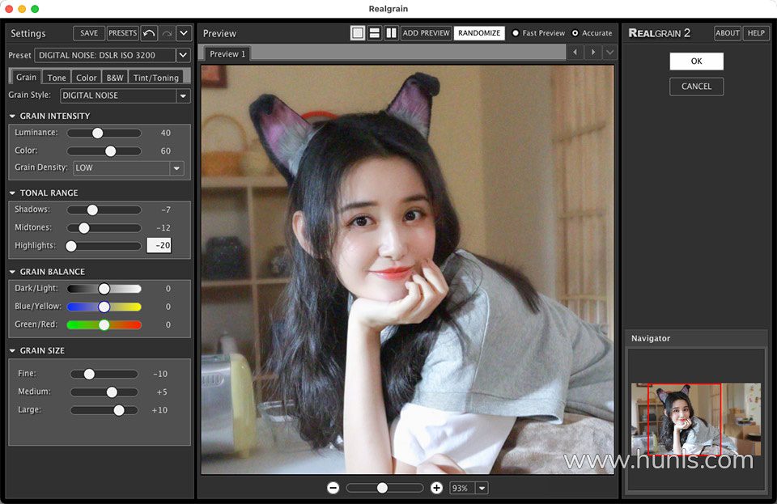Open the Grain Style dropdown

183,95
